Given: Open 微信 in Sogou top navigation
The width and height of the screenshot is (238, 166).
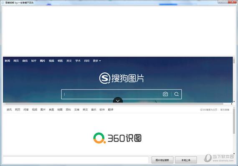Looking at the screenshot, I should click(x=25, y=61).
